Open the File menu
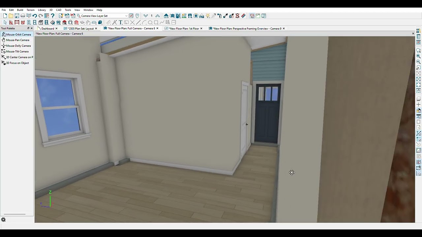This screenshot has width=422, height=237. point(4,10)
